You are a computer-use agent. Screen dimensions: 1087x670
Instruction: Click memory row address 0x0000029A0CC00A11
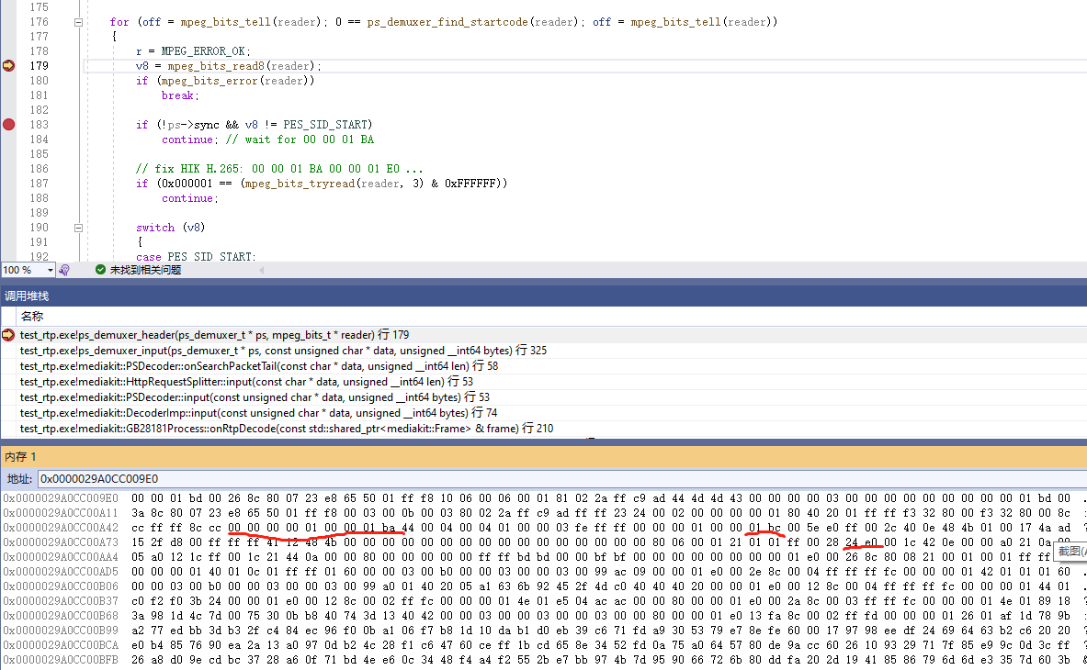(61, 513)
